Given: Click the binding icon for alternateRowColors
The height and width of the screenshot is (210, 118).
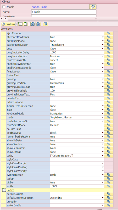Looking at the screenshot, I should pyautogui.click(x=109, y=37).
